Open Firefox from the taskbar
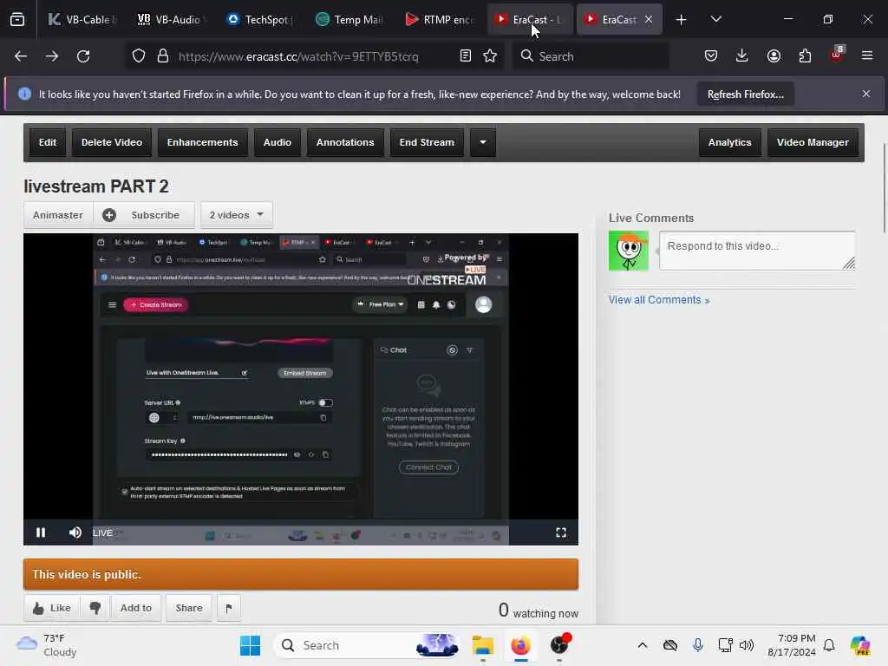The image size is (888, 666). pyautogui.click(x=520, y=645)
